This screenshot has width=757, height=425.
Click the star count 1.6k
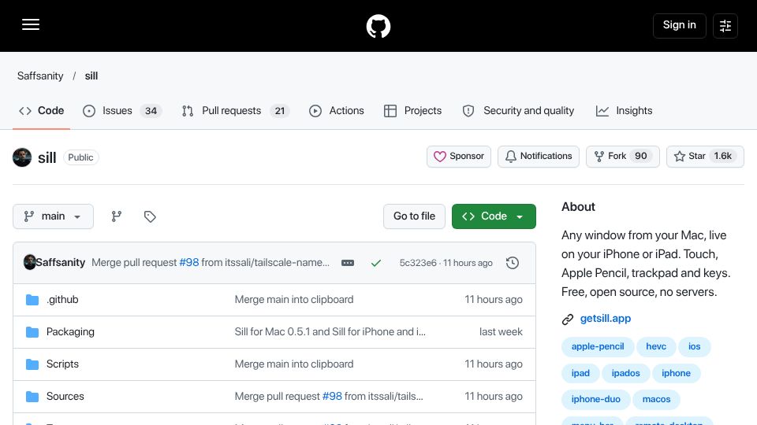(723, 156)
